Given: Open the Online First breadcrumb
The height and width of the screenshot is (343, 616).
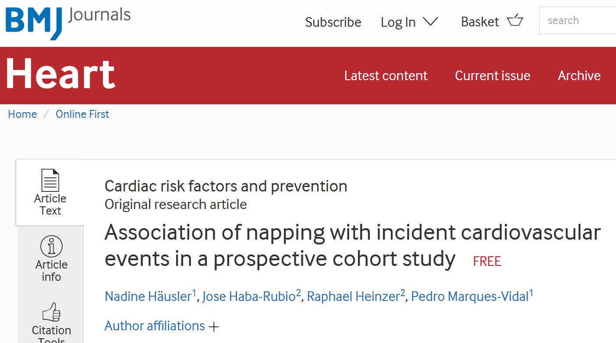Looking at the screenshot, I should pos(82,114).
